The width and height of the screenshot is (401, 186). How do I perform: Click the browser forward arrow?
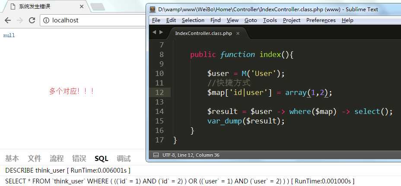tap(20, 20)
